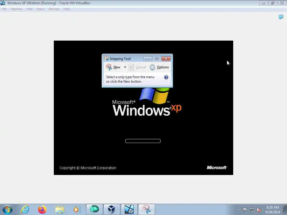The height and width of the screenshot is (215, 287).
Task: Click the Show desktop strip
Action: point(285,209)
